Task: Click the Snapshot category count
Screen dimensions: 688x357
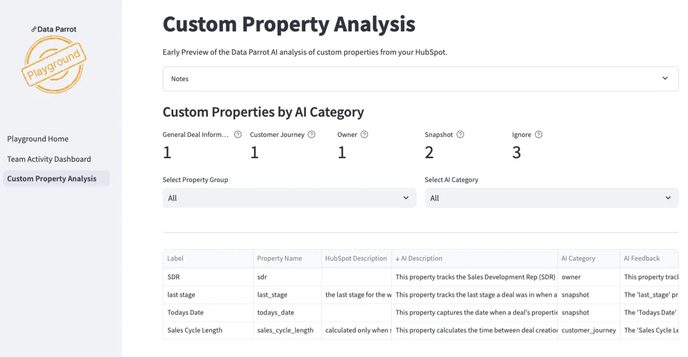Action: [x=429, y=152]
